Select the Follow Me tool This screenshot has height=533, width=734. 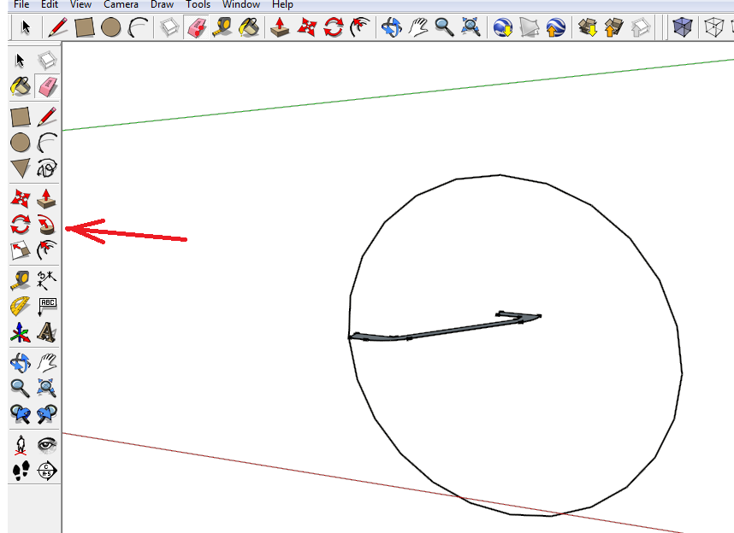coord(46,225)
